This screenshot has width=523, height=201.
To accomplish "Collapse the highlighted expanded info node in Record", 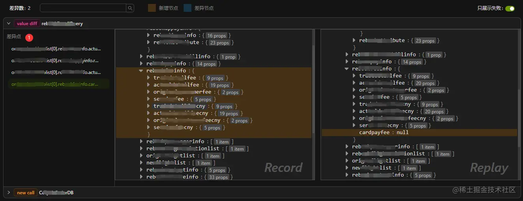I will (x=141, y=71).
